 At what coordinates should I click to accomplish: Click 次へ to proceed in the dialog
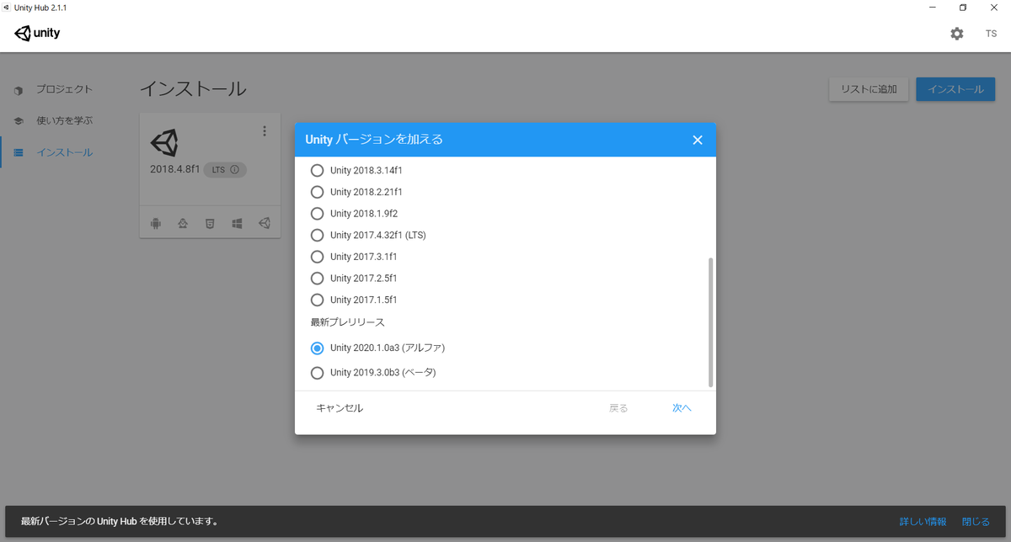click(681, 407)
